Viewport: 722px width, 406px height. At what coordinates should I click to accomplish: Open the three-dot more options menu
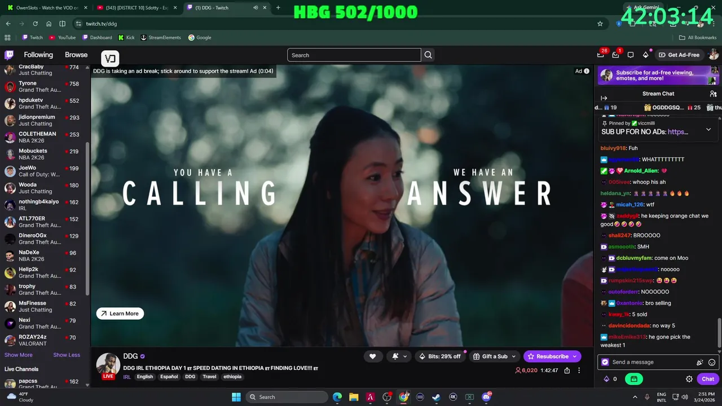point(579,370)
